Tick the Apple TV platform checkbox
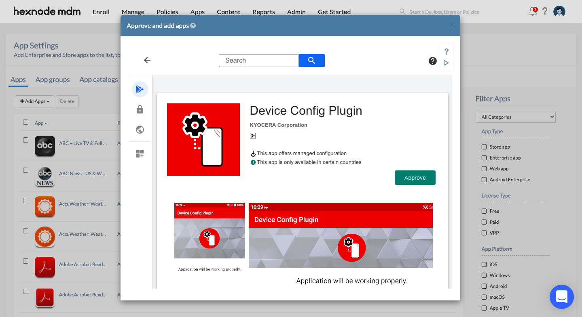This screenshot has width=582, height=317. coord(484,308)
